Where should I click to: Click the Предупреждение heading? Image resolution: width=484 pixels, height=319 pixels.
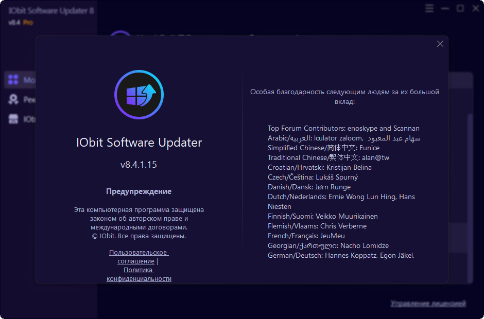click(x=139, y=191)
